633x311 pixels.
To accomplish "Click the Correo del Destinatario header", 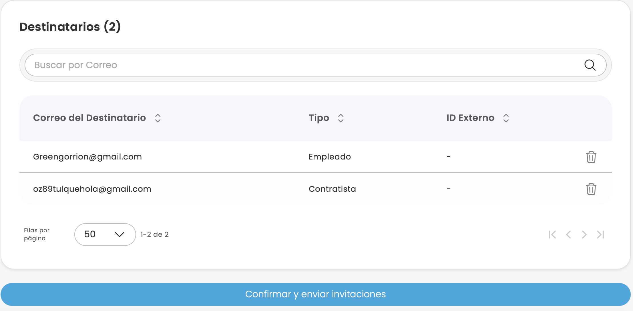I will click(89, 118).
